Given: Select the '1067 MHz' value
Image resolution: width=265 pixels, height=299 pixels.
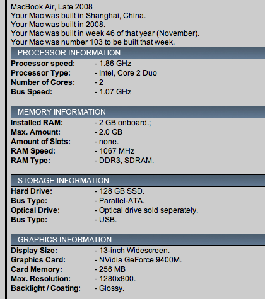Looking at the screenshot, I should pos(117,151).
